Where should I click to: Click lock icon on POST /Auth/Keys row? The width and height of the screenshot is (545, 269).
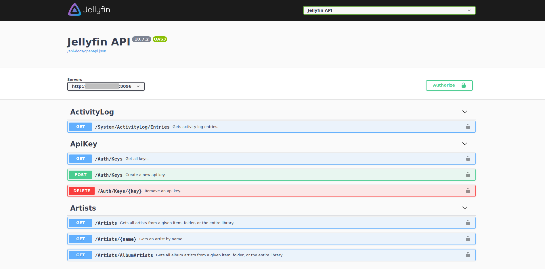click(x=468, y=175)
